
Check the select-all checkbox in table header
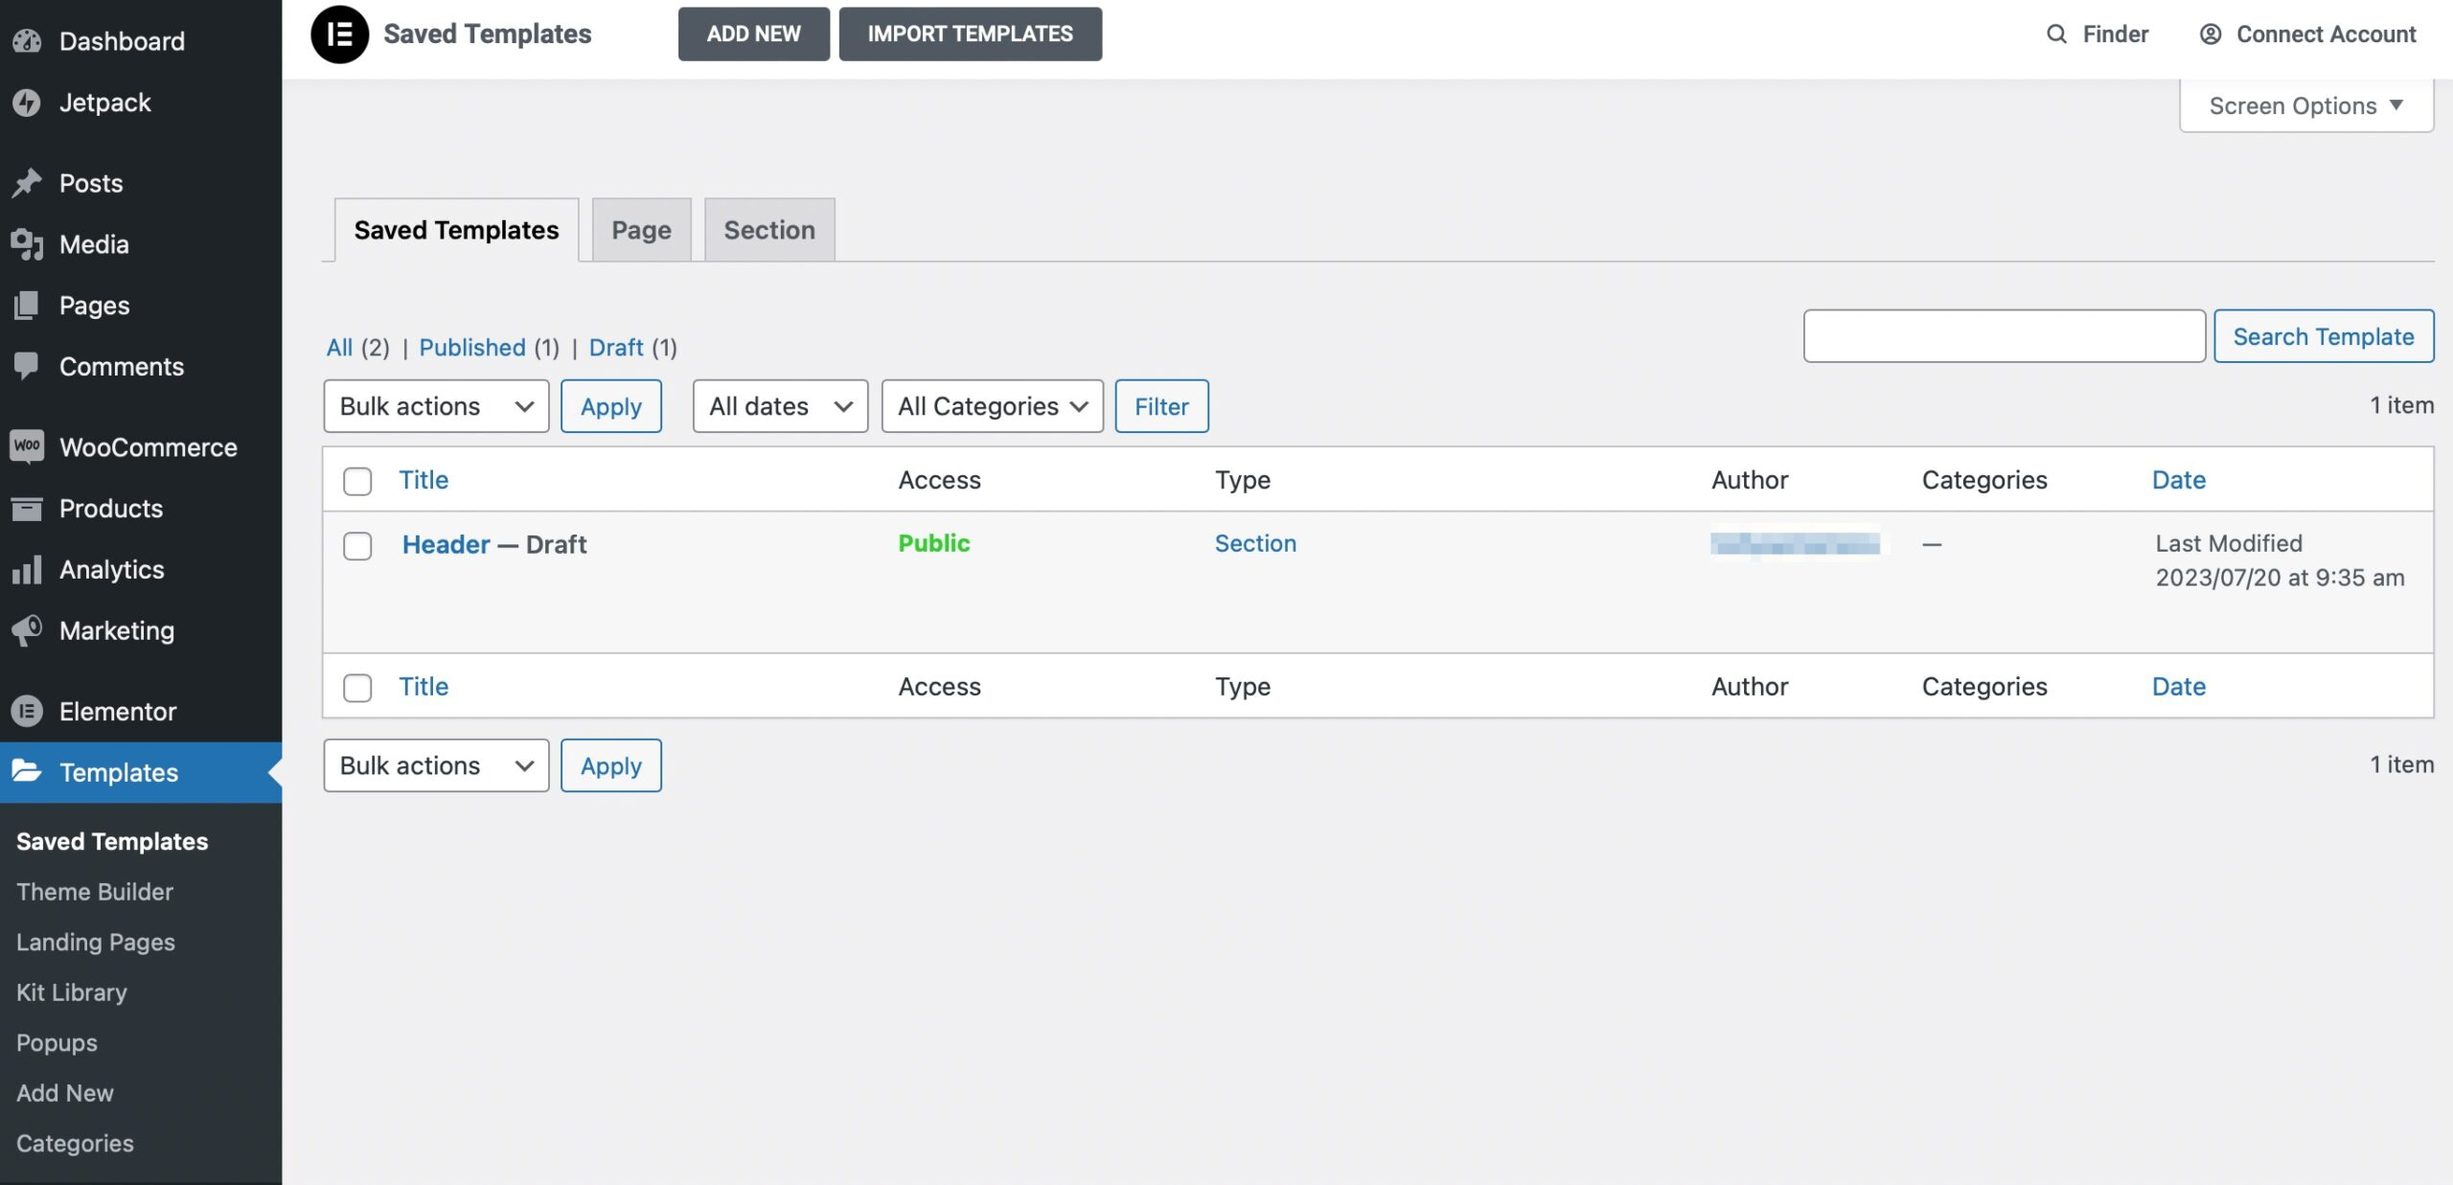tap(356, 482)
